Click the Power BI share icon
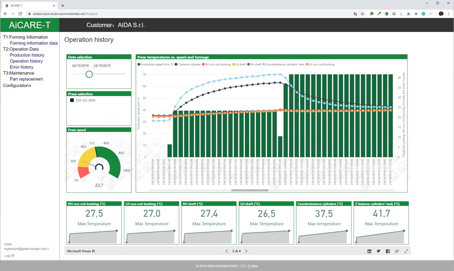The height and width of the screenshot is (271, 454). [x=397, y=251]
